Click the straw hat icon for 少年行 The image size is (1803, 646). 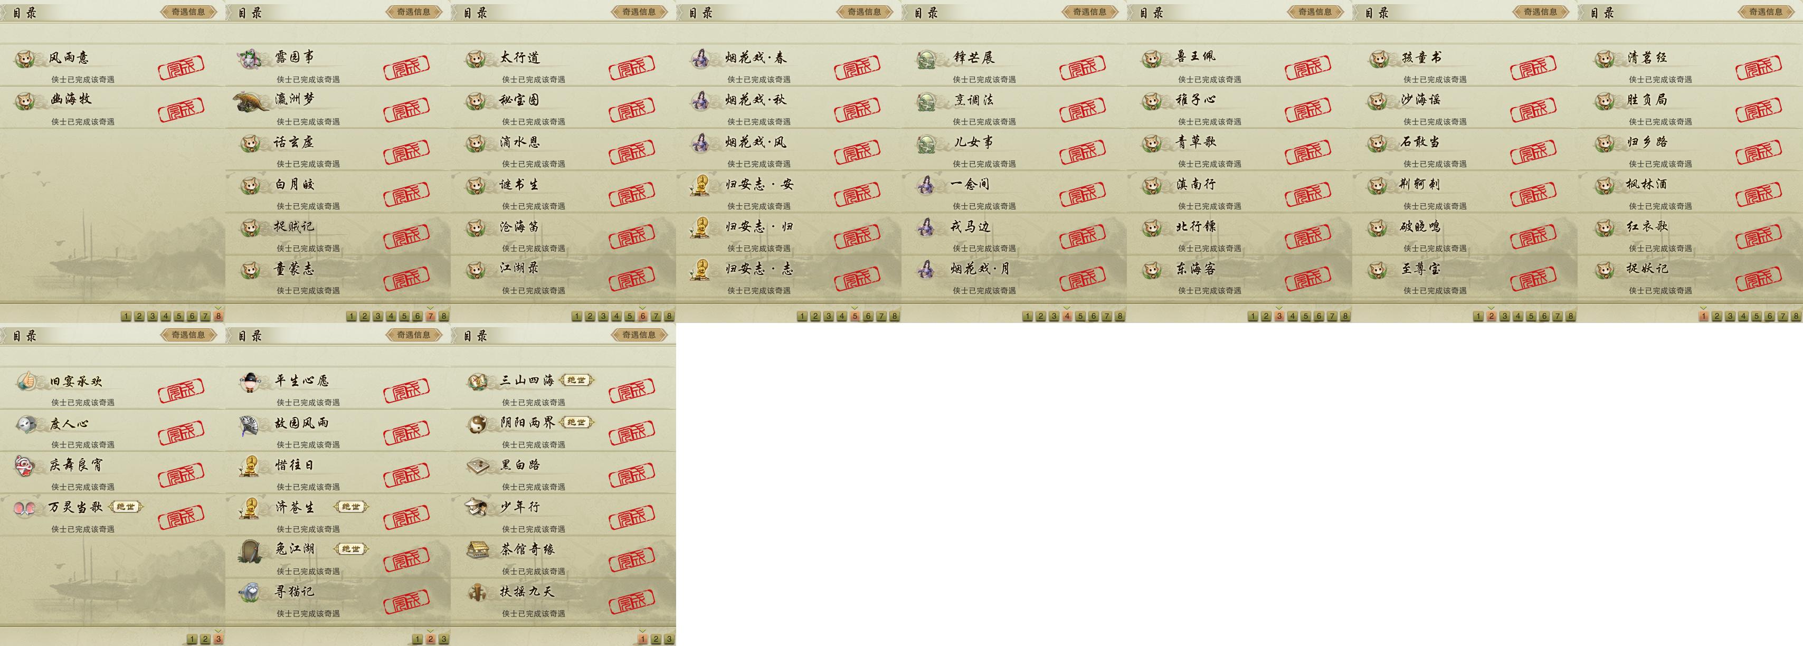pyautogui.click(x=477, y=507)
